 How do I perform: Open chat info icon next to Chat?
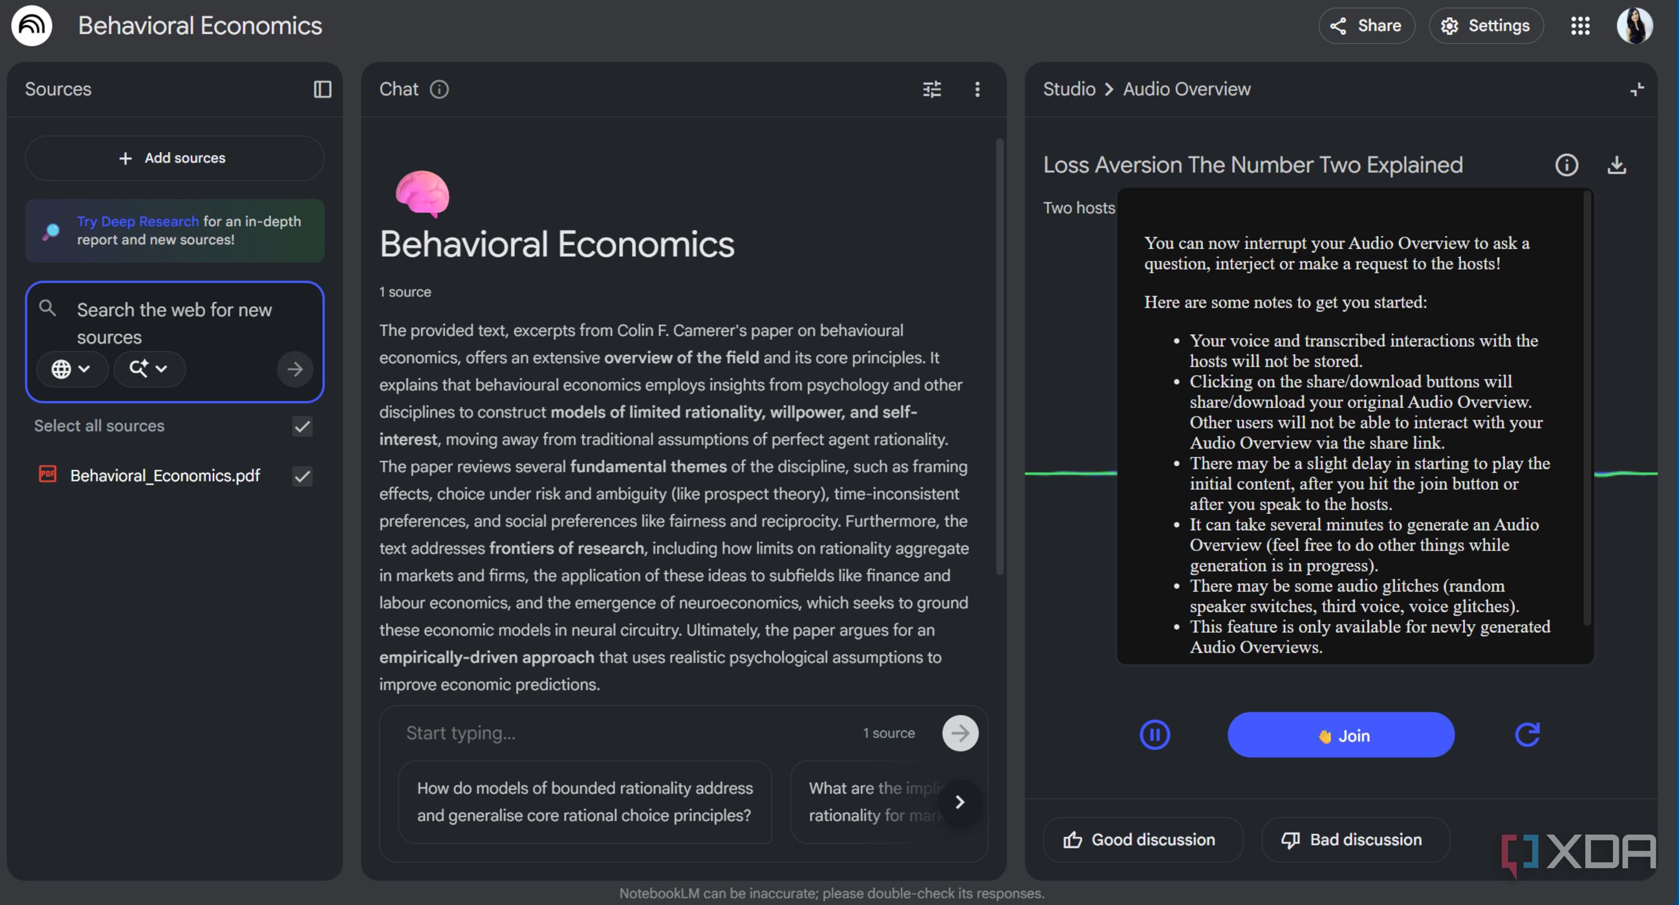pyautogui.click(x=439, y=89)
